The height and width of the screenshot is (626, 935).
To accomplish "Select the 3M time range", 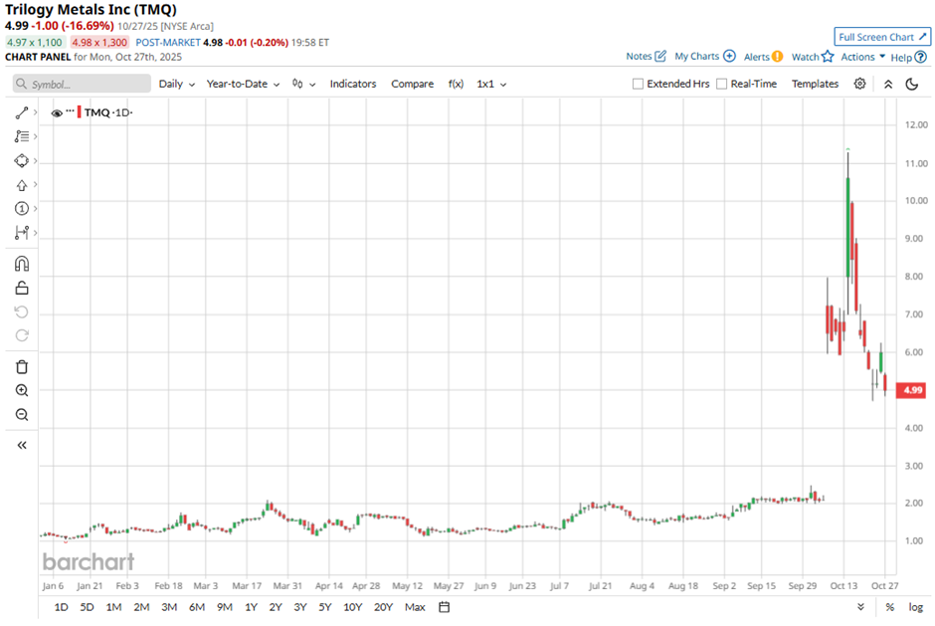I will tap(169, 607).
